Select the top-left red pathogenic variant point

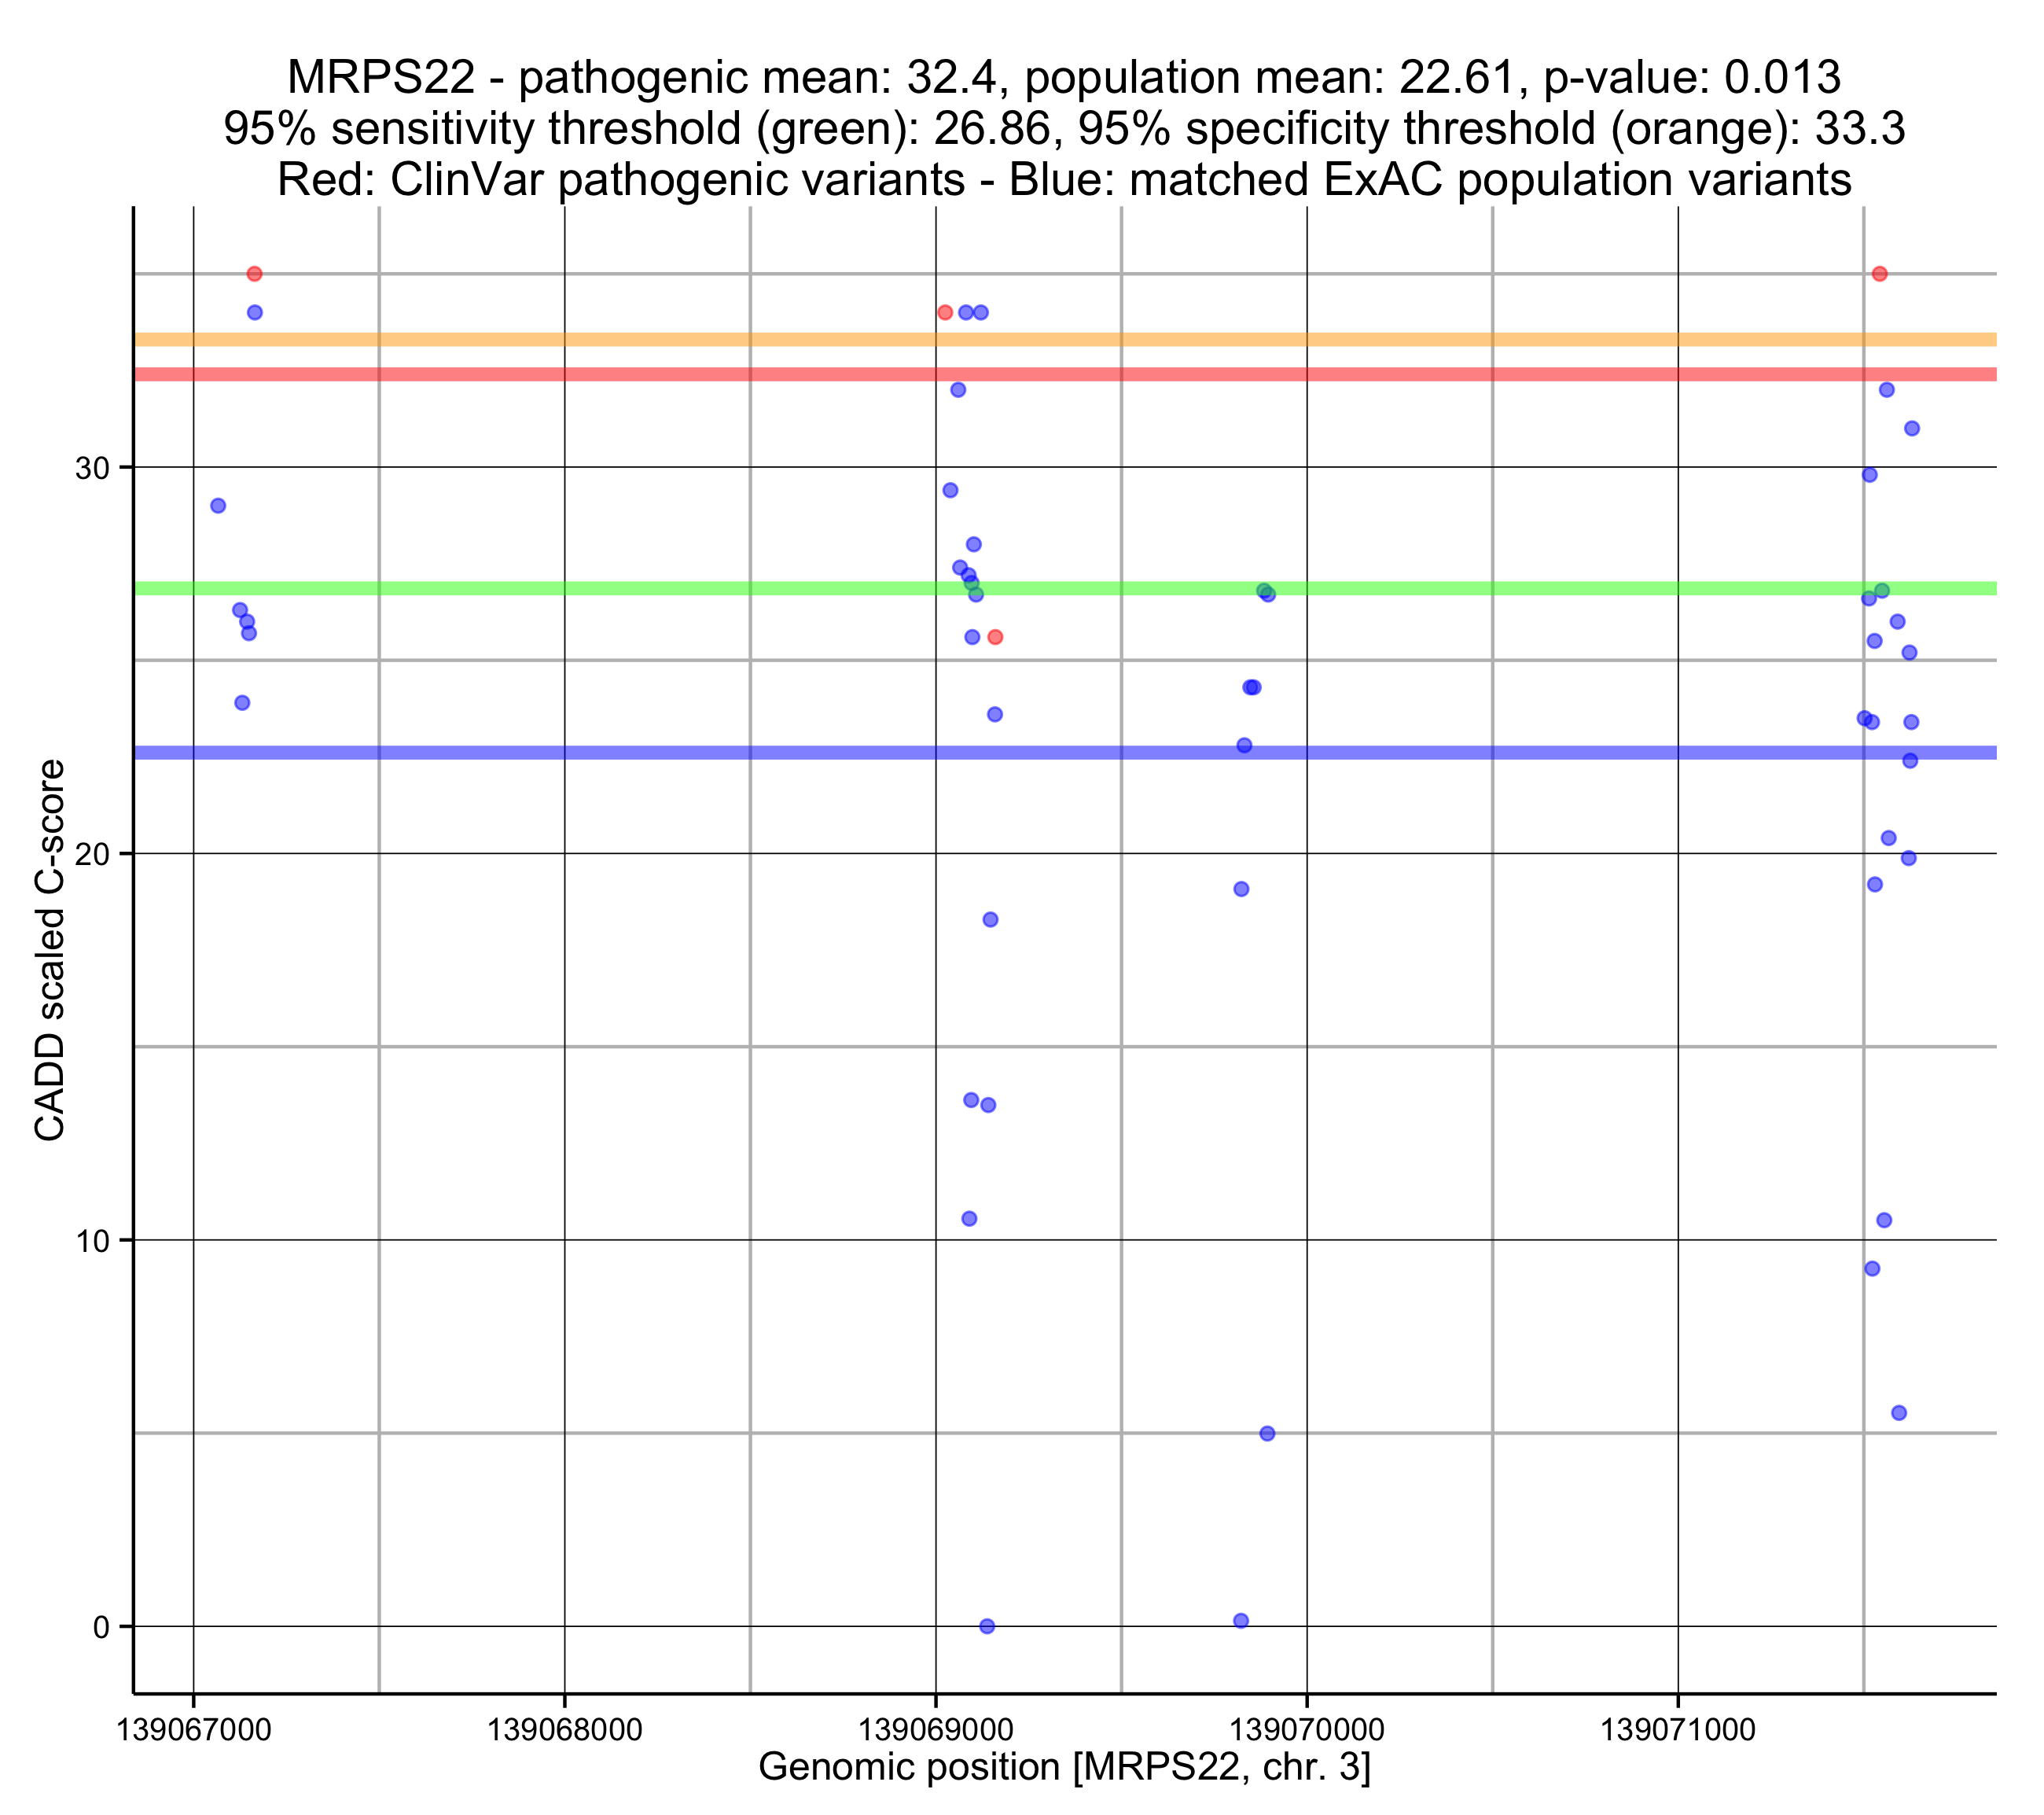coord(255,274)
